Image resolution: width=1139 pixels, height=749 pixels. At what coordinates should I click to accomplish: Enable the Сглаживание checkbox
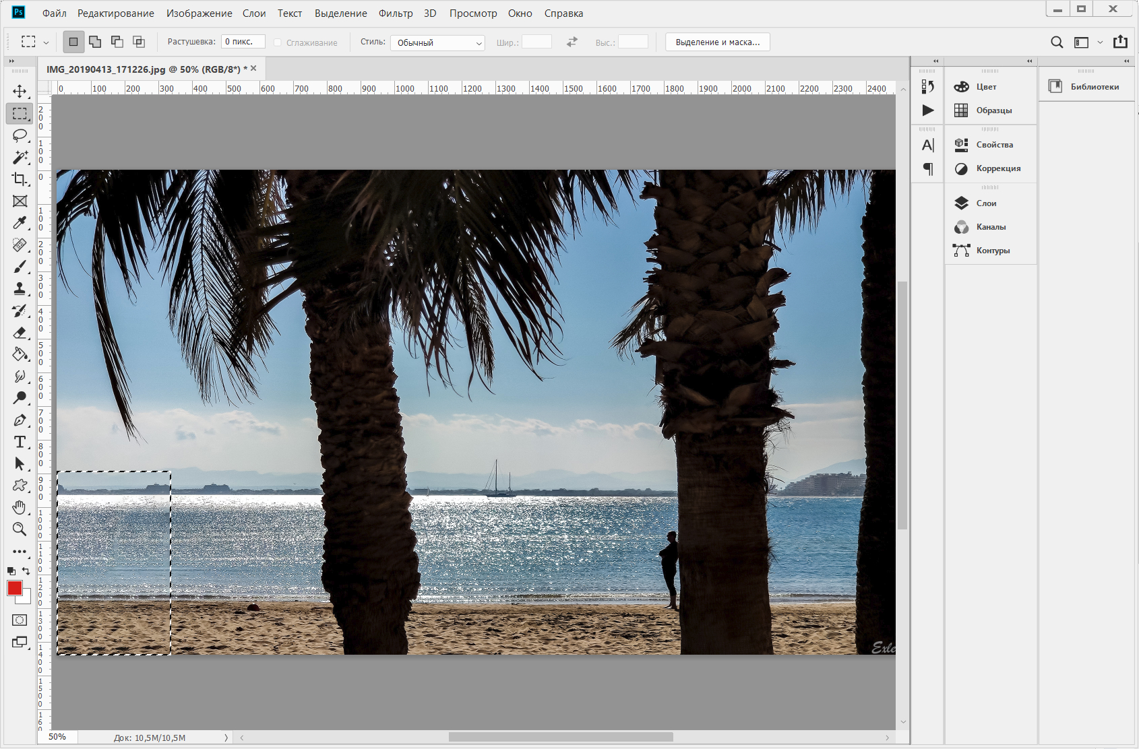pyautogui.click(x=278, y=42)
